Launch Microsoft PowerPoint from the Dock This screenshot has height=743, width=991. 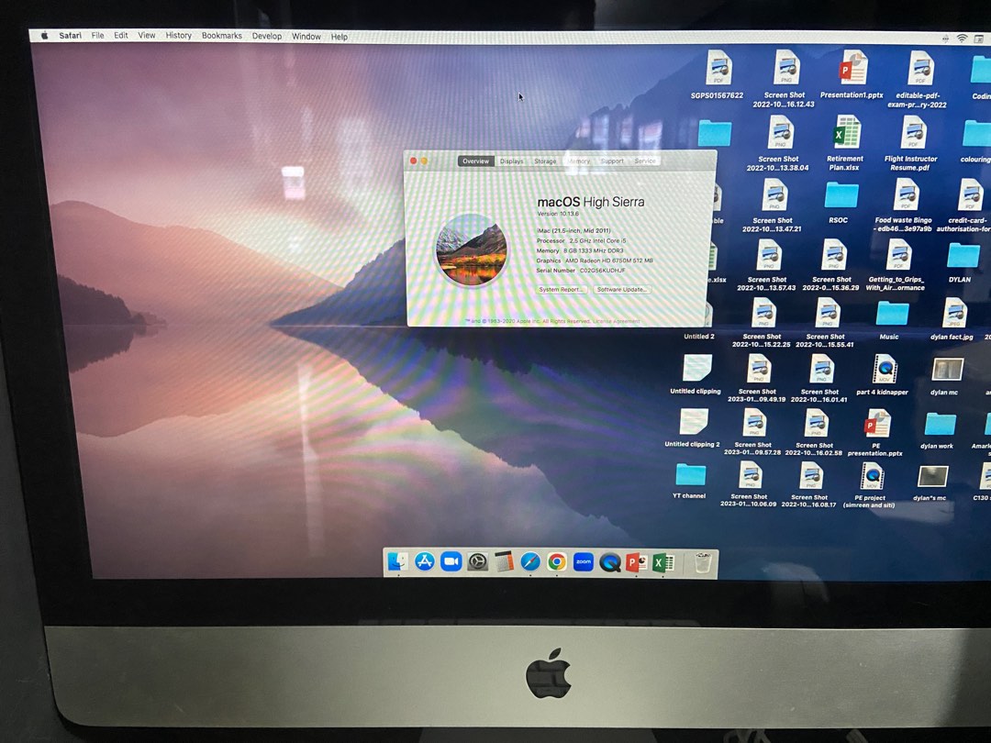pos(635,560)
